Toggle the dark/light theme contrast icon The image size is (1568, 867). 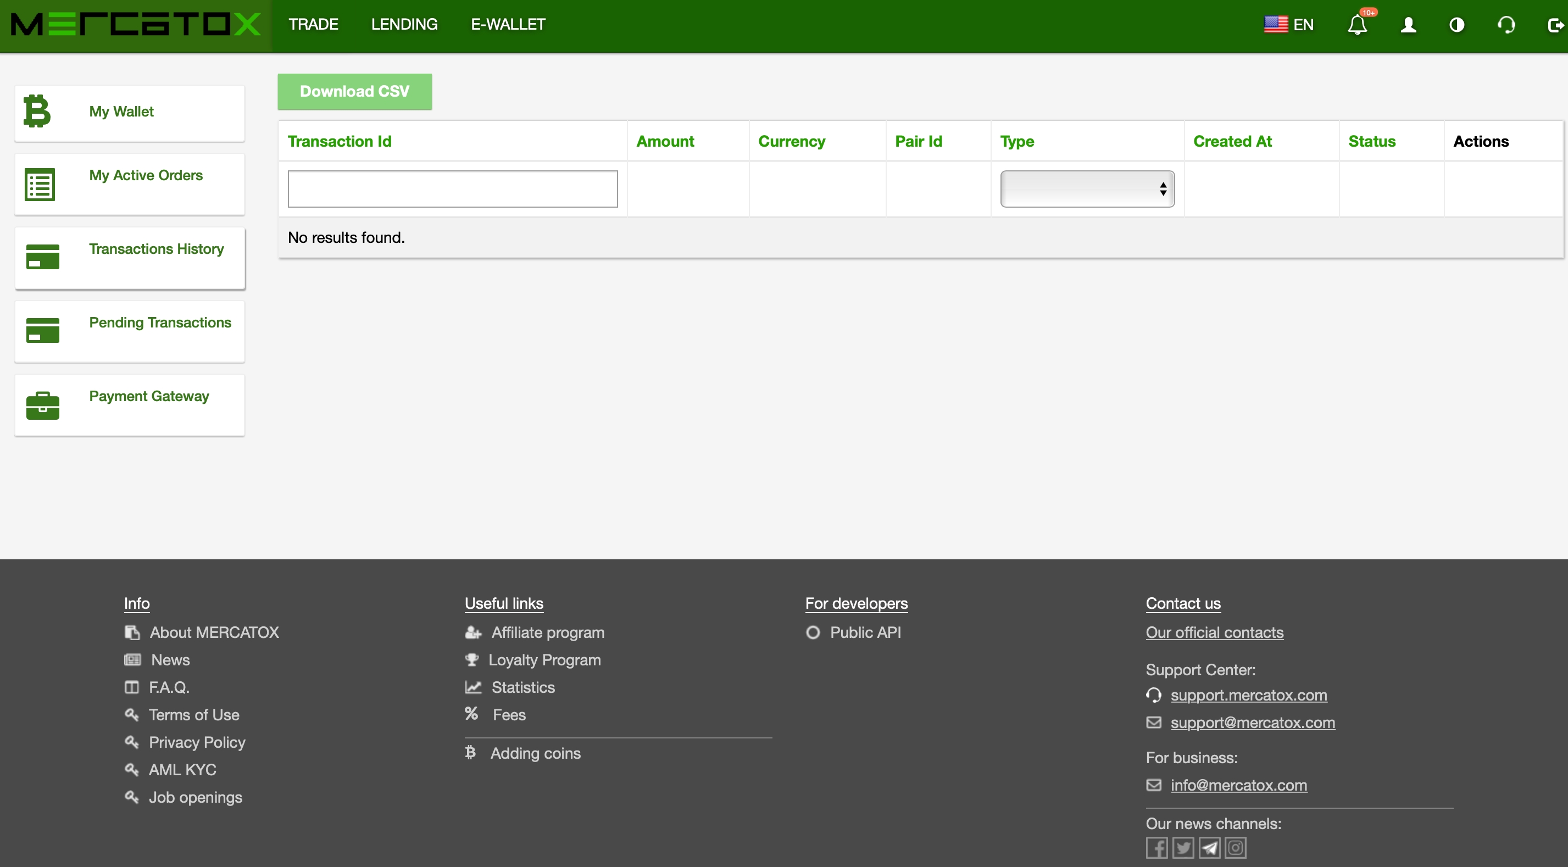click(1456, 25)
